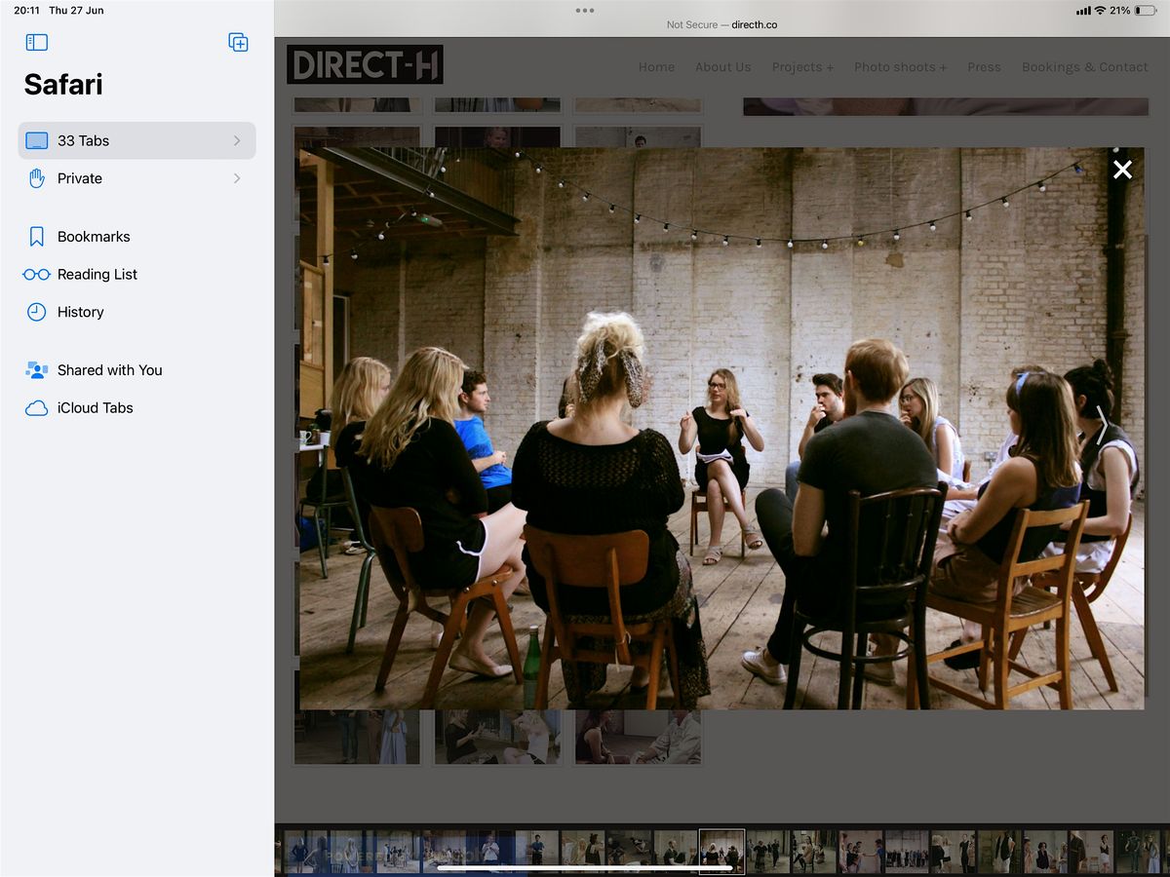Expand the Private group chevron
1170x877 pixels.
tap(237, 178)
